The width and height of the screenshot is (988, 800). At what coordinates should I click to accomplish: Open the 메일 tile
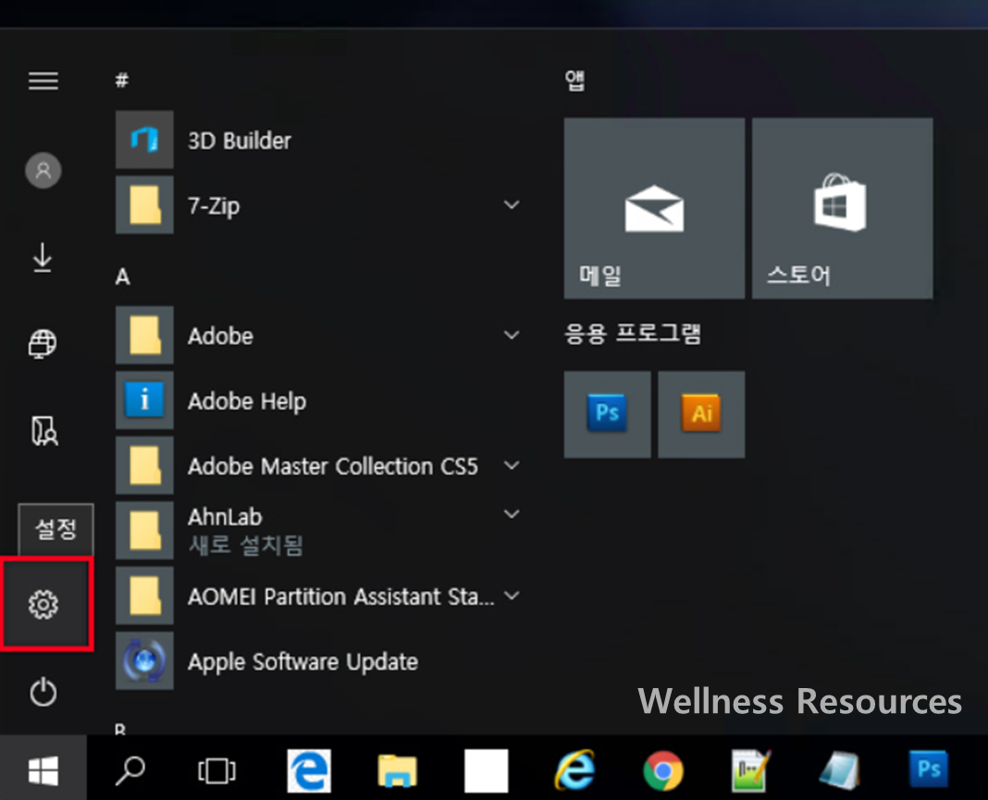pyautogui.click(x=654, y=208)
